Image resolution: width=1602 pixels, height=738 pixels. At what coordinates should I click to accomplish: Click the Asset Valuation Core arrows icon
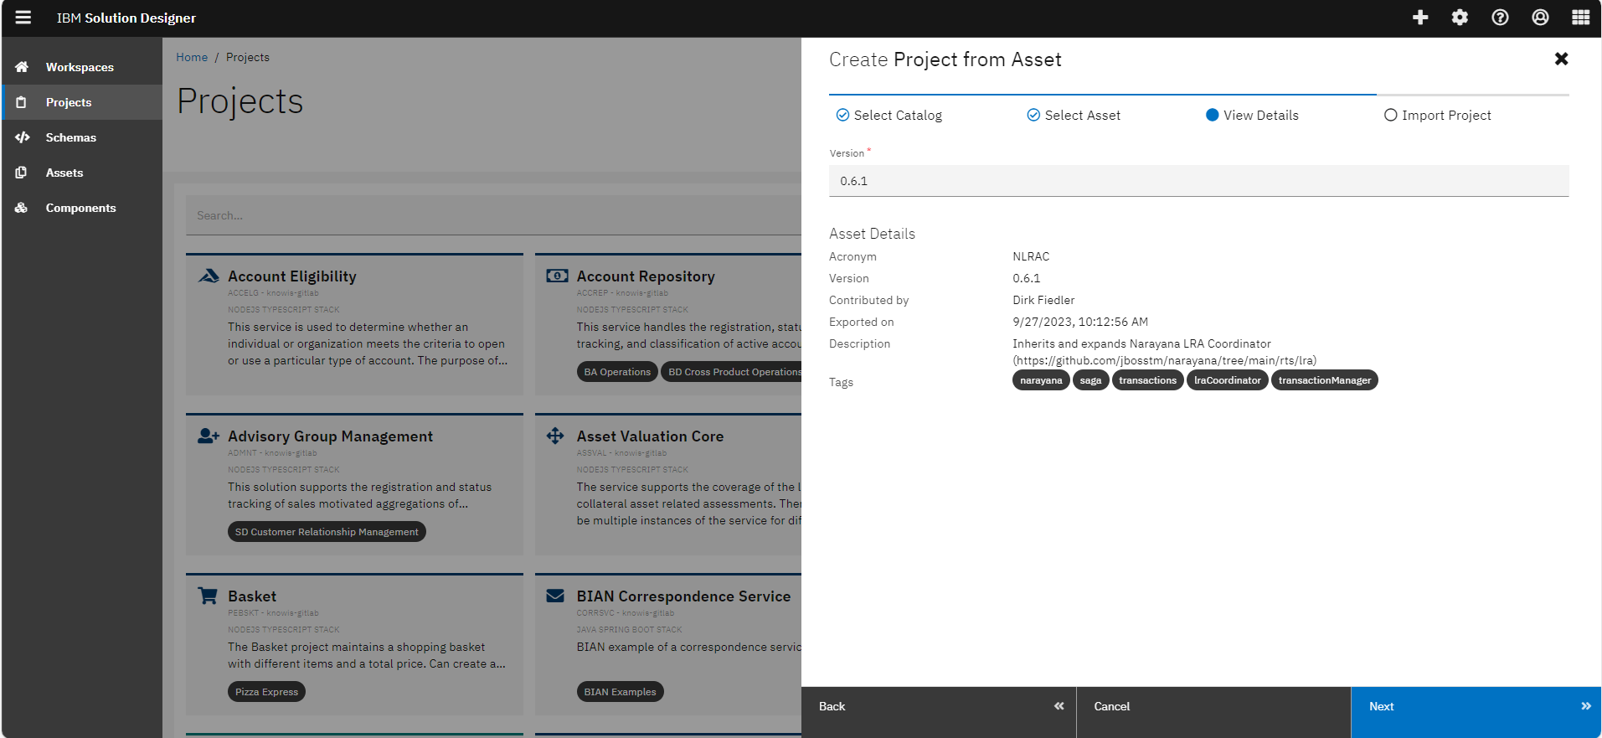point(555,436)
